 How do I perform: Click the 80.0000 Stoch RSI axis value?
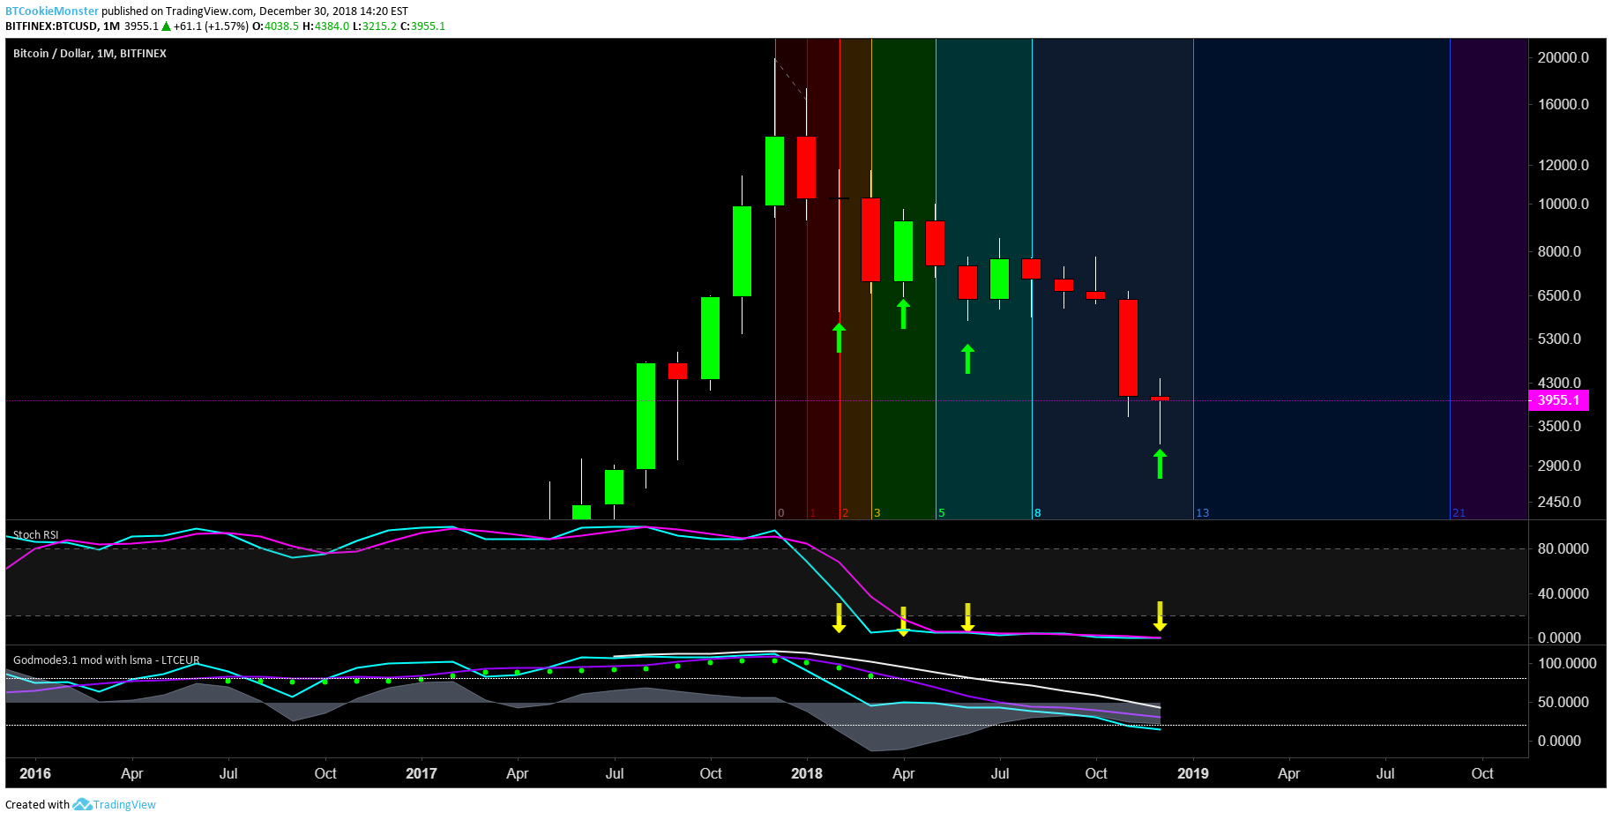(x=1563, y=548)
